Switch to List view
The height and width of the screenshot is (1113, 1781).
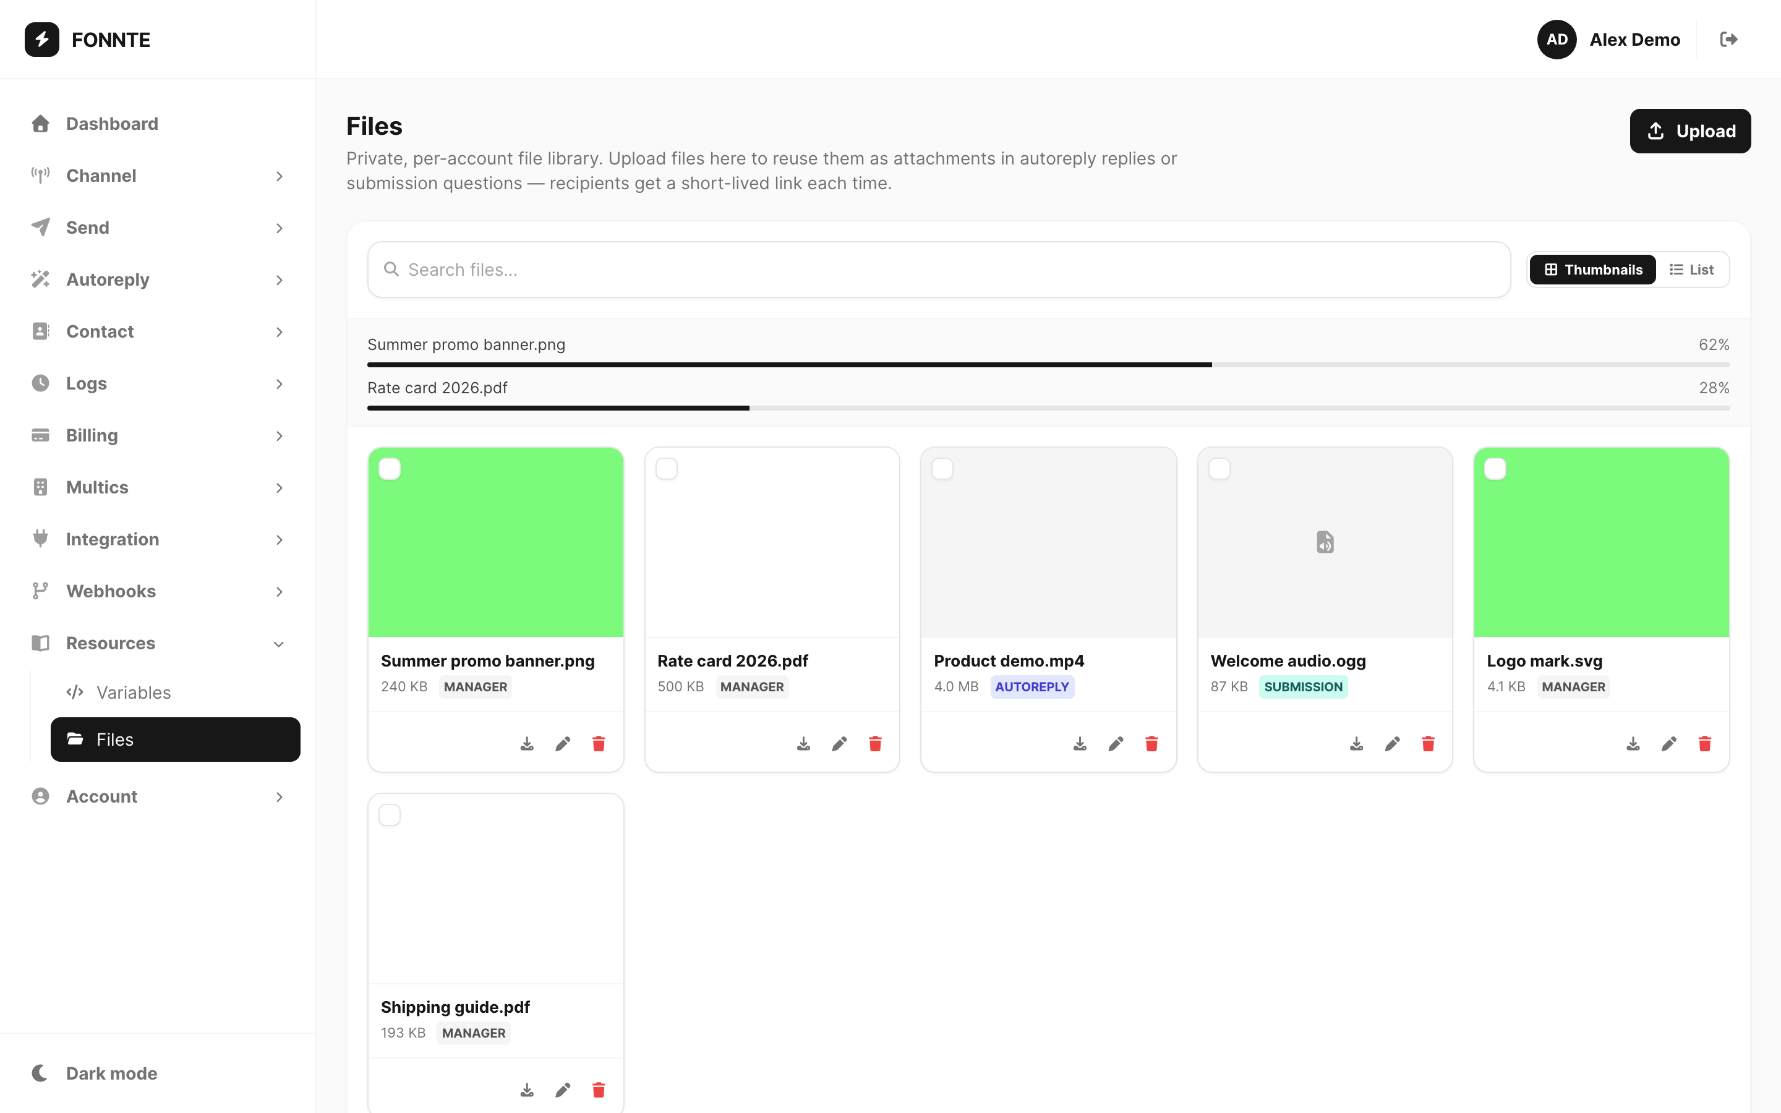tap(1691, 270)
